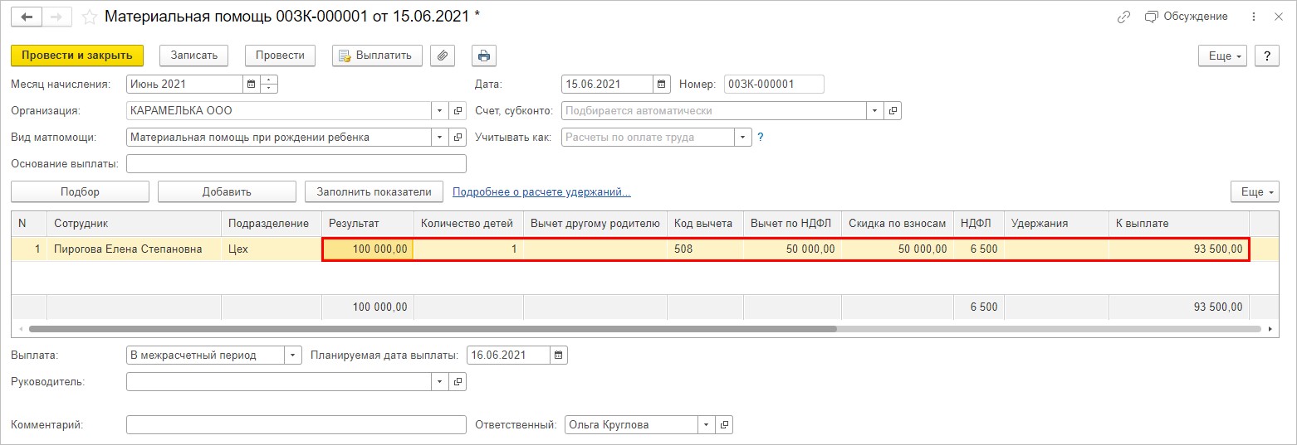Click the Сотрудник column header
Viewport: 1297px width, 445px height.
pos(134,224)
